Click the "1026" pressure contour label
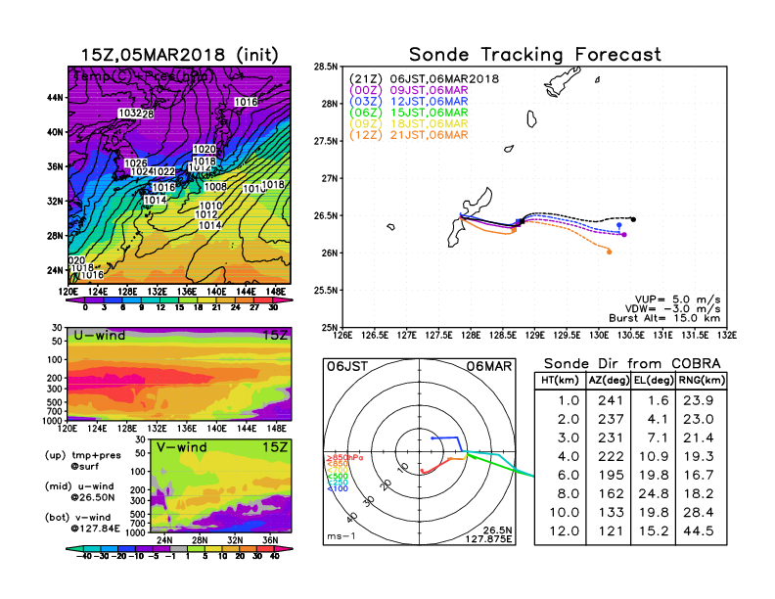The height and width of the screenshot is (599, 775). click(135, 163)
